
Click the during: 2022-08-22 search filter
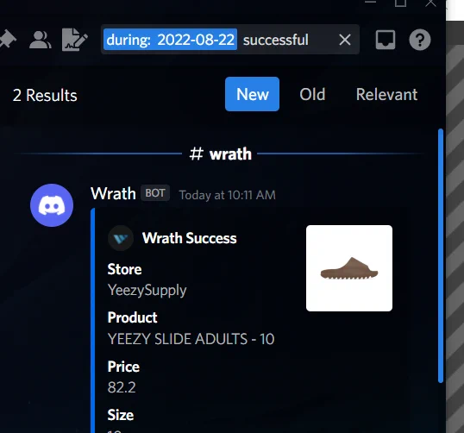pos(170,40)
